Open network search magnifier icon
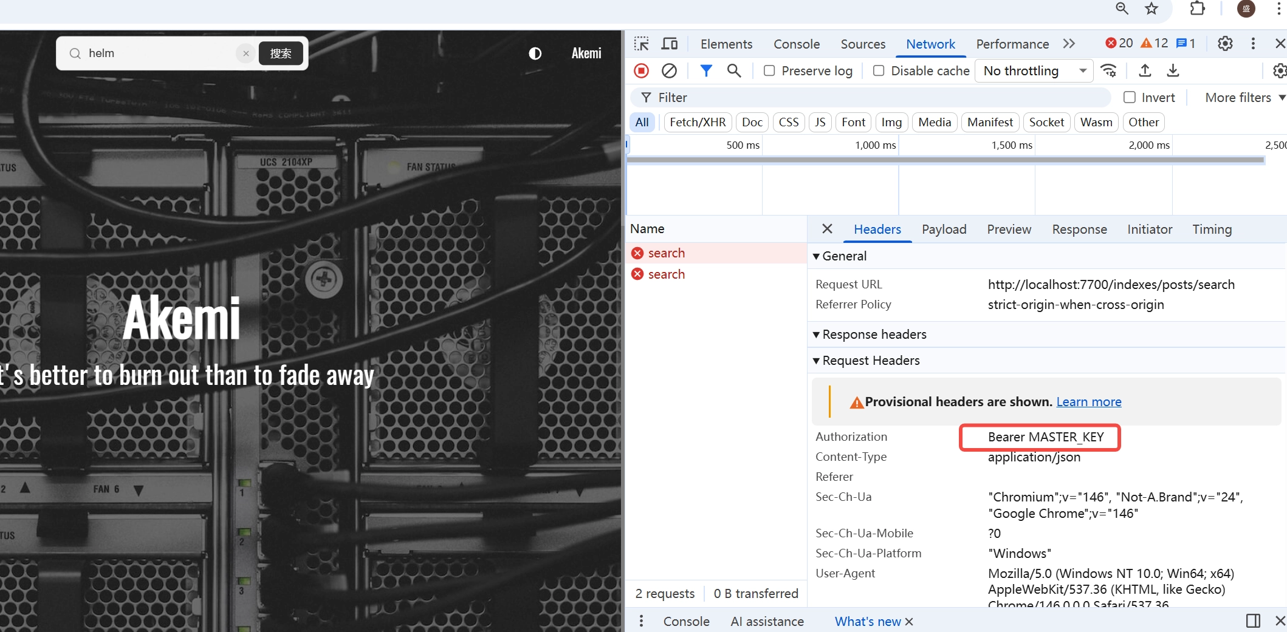Viewport: 1287px width, 632px height. tap(734, 71)
